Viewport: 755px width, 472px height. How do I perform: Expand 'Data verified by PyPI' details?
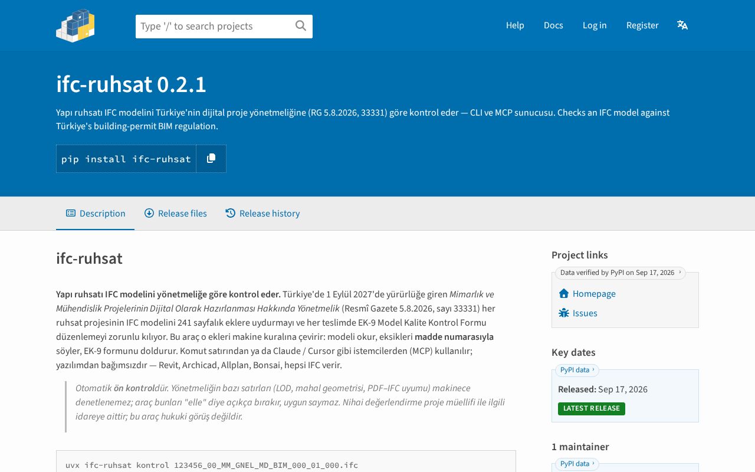(x=621, y=273)
